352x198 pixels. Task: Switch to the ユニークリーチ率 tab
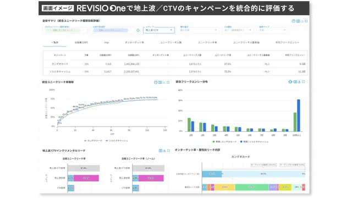pyautogui.click(x=207, y=42)
